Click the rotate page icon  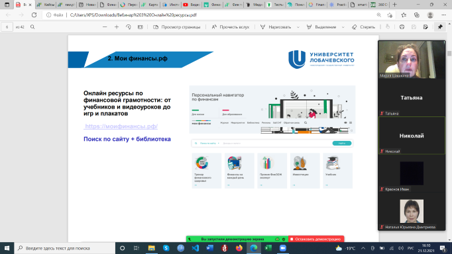(129, 26)
